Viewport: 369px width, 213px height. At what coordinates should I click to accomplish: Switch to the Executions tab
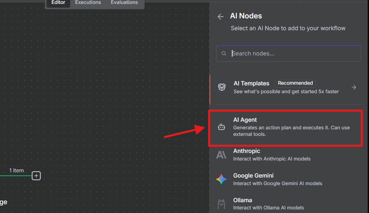pyautogui.click(x=88, y=3)
